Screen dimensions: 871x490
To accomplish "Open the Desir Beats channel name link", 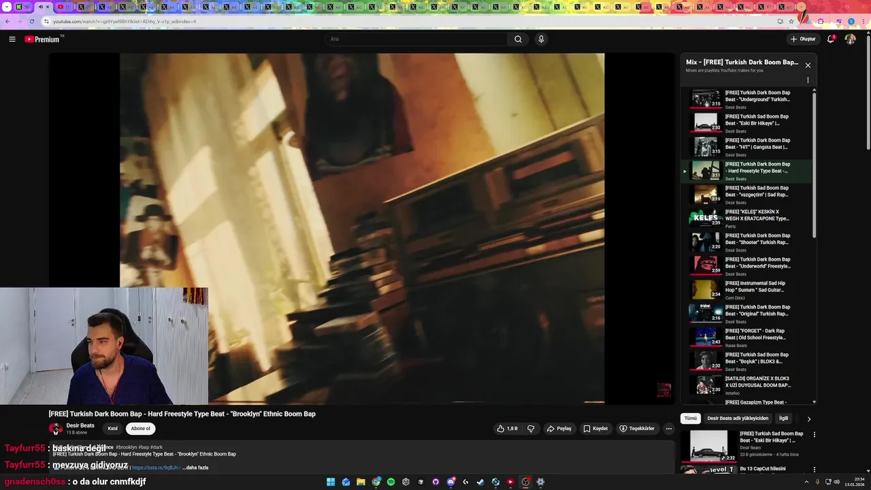I will (80, 425).
